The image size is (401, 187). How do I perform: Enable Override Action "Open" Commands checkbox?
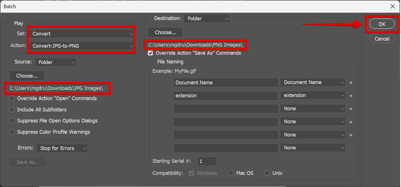12,98
